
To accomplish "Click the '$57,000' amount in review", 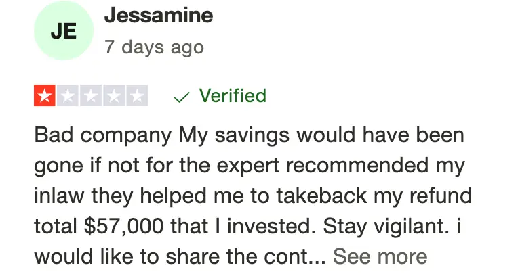I will point(123,227).
